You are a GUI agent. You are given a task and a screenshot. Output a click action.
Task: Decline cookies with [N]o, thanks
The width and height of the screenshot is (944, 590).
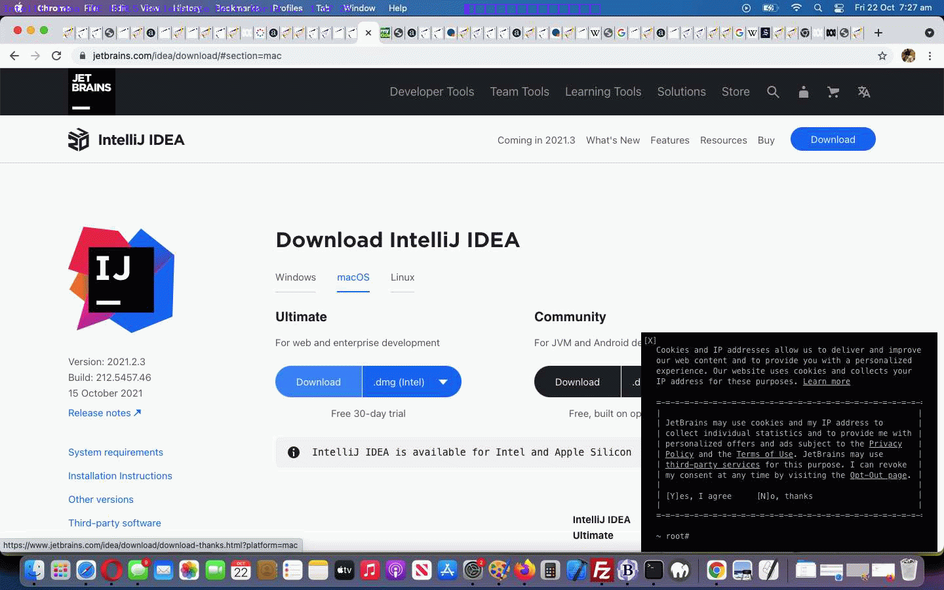(785, 496)
